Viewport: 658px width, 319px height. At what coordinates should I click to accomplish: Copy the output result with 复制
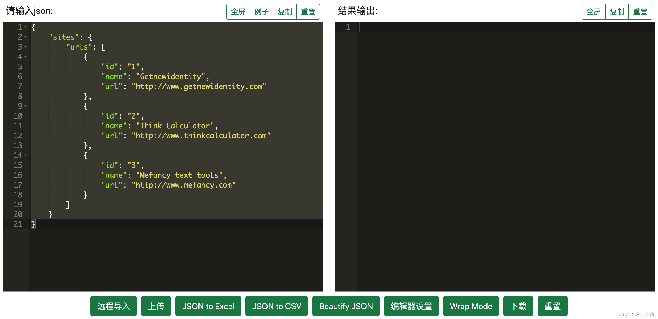click(x=617, y=12)
